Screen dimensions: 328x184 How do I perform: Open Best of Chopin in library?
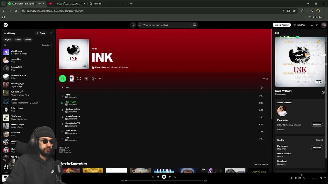[28, 126]
